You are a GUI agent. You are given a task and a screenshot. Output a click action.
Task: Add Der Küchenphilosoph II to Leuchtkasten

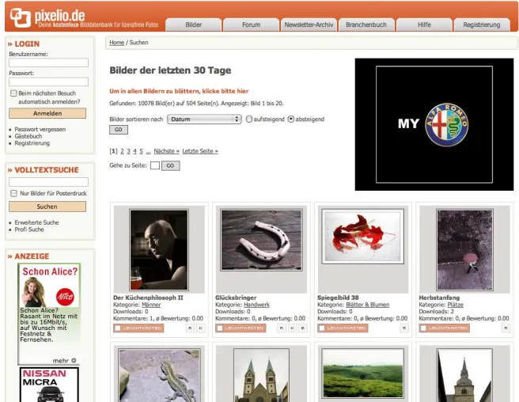point(138,328)
